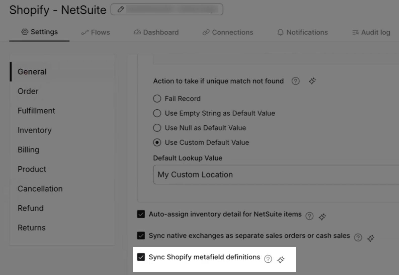Viewport: 399px width, 275px height.
Task: Click sparkle icon beside Auto-assign inventory detail
Action: [322, 216]
